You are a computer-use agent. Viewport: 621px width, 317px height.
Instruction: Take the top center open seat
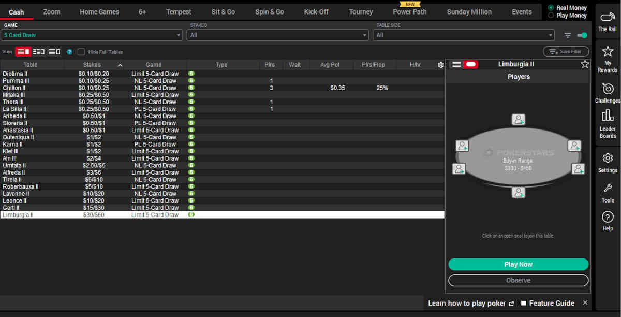[519, 120]
